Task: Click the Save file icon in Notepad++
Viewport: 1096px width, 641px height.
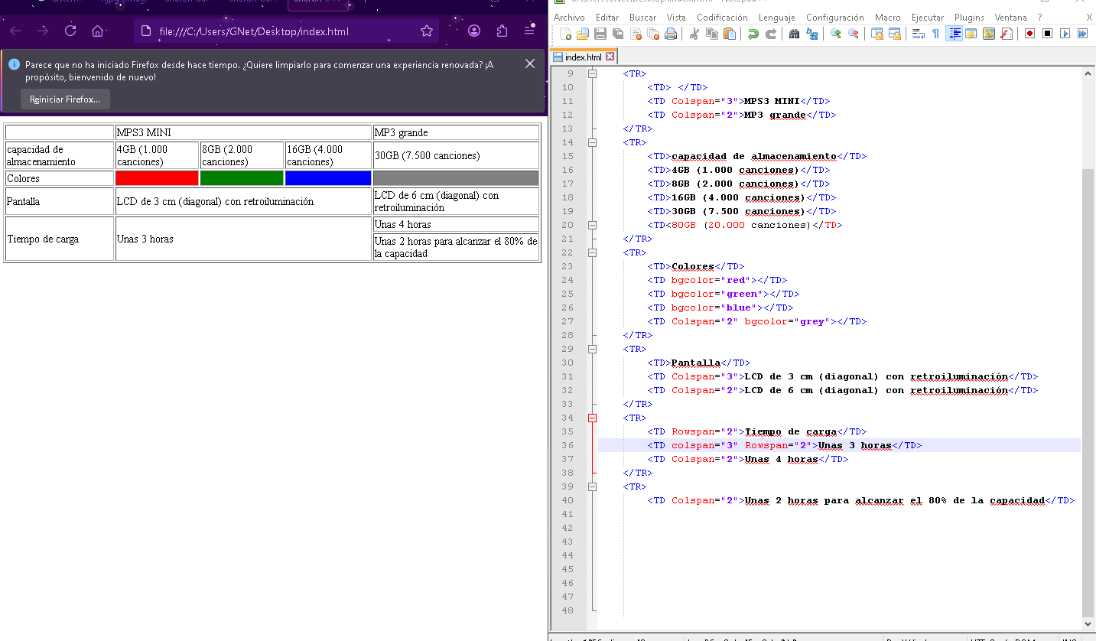Action: (600, 34)
